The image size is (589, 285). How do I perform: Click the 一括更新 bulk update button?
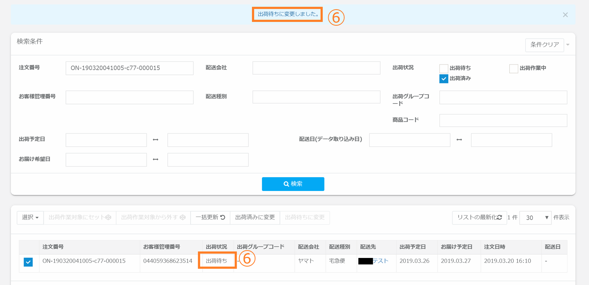coord(210,218)
